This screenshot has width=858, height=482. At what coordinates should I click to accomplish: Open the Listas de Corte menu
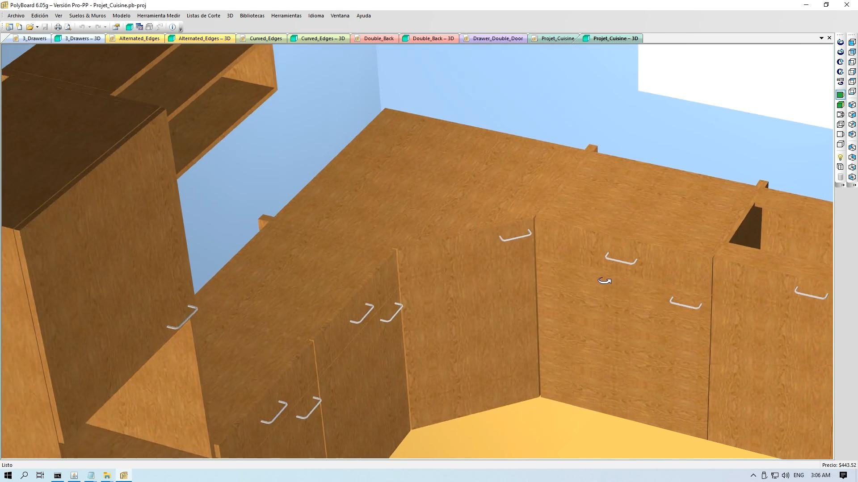coord(203,16)
